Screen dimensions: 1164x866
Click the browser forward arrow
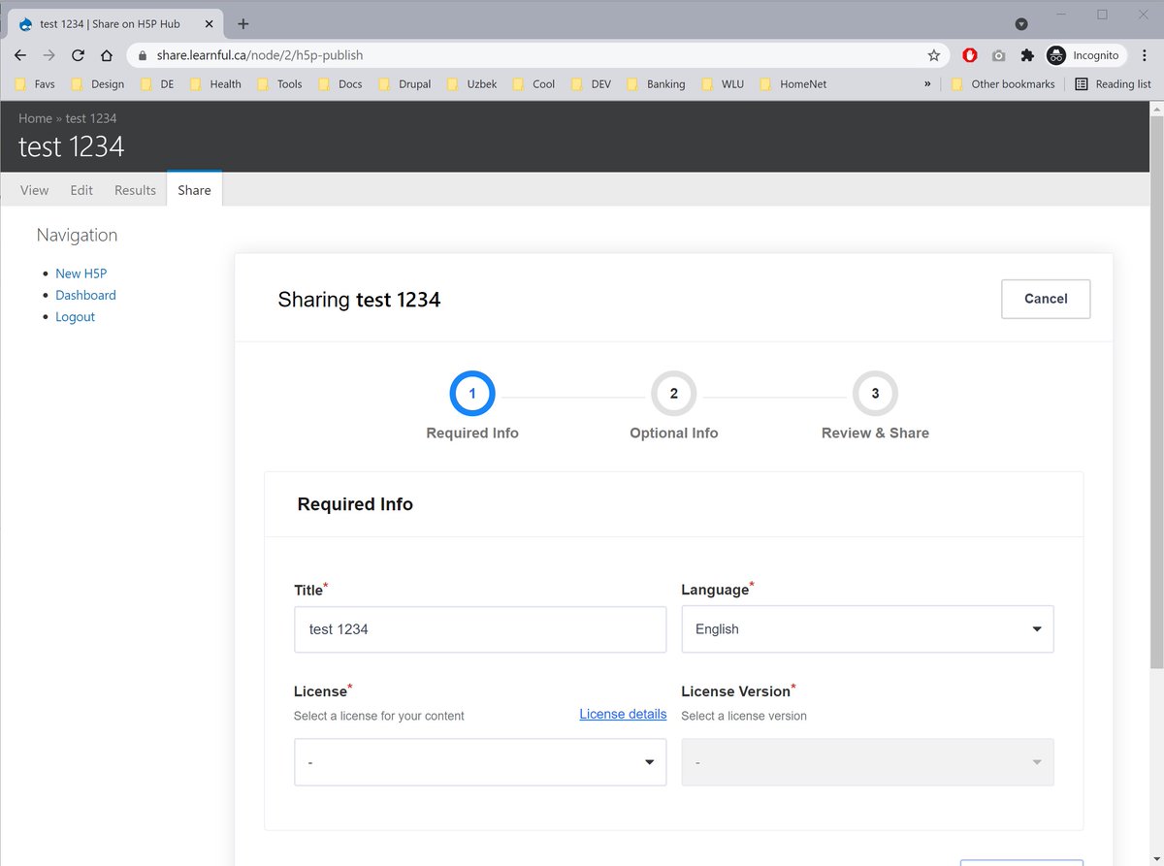click(x=49, y=55)
